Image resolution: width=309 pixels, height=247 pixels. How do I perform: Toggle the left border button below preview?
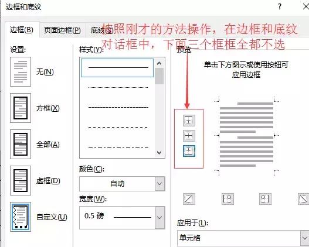(227, 199)
